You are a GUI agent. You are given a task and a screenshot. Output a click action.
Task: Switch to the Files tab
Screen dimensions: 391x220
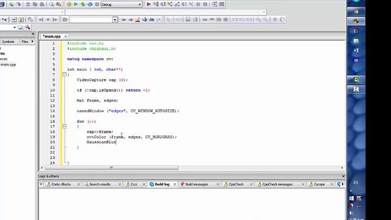[x=24, y=42]
